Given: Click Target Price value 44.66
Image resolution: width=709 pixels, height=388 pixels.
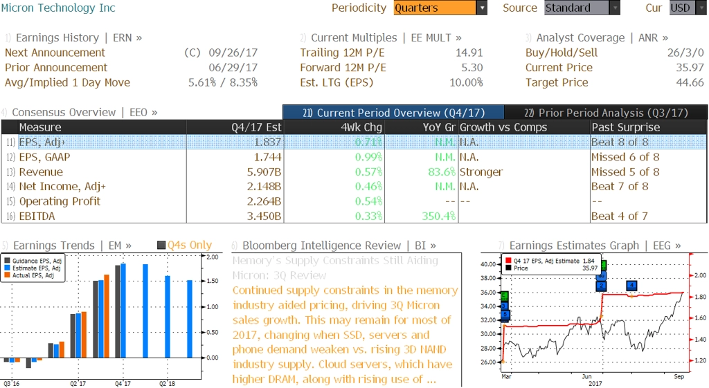Looking at the screenshot, I should [x=690, y=82].
